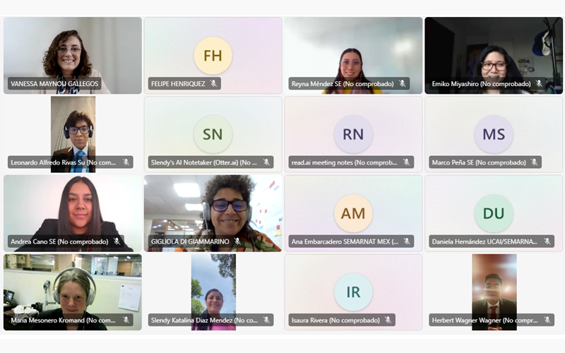Select the SN avatar circle
The width and height of the screenshot is (565, 353).
point(213,134)
